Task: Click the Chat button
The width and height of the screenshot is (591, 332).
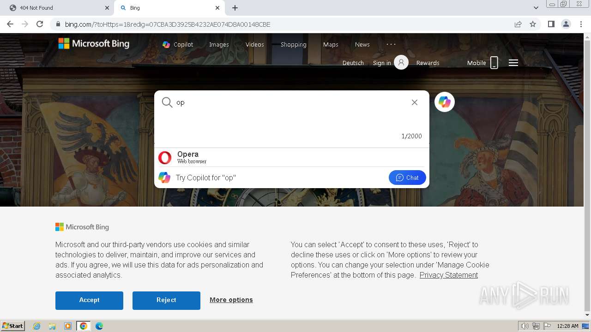Action: (x=407, y=178)
